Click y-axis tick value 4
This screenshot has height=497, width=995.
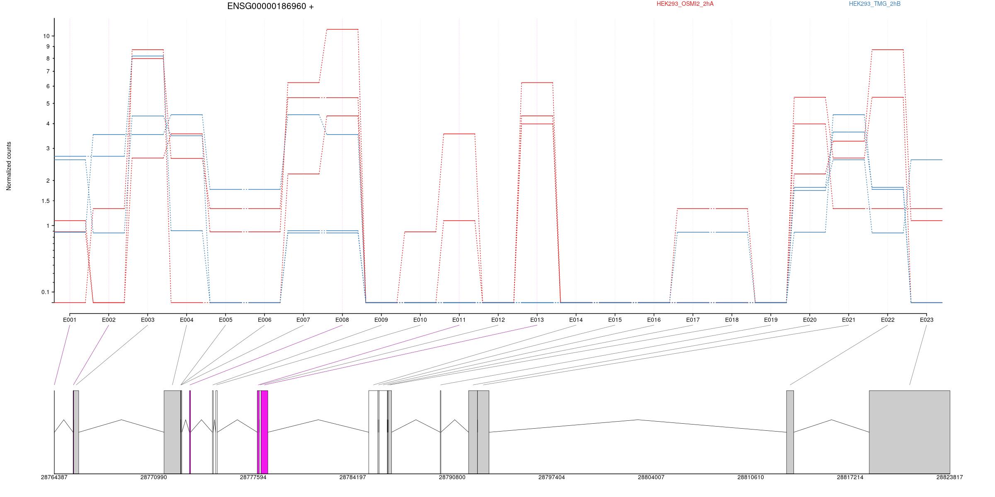(48, 124)
